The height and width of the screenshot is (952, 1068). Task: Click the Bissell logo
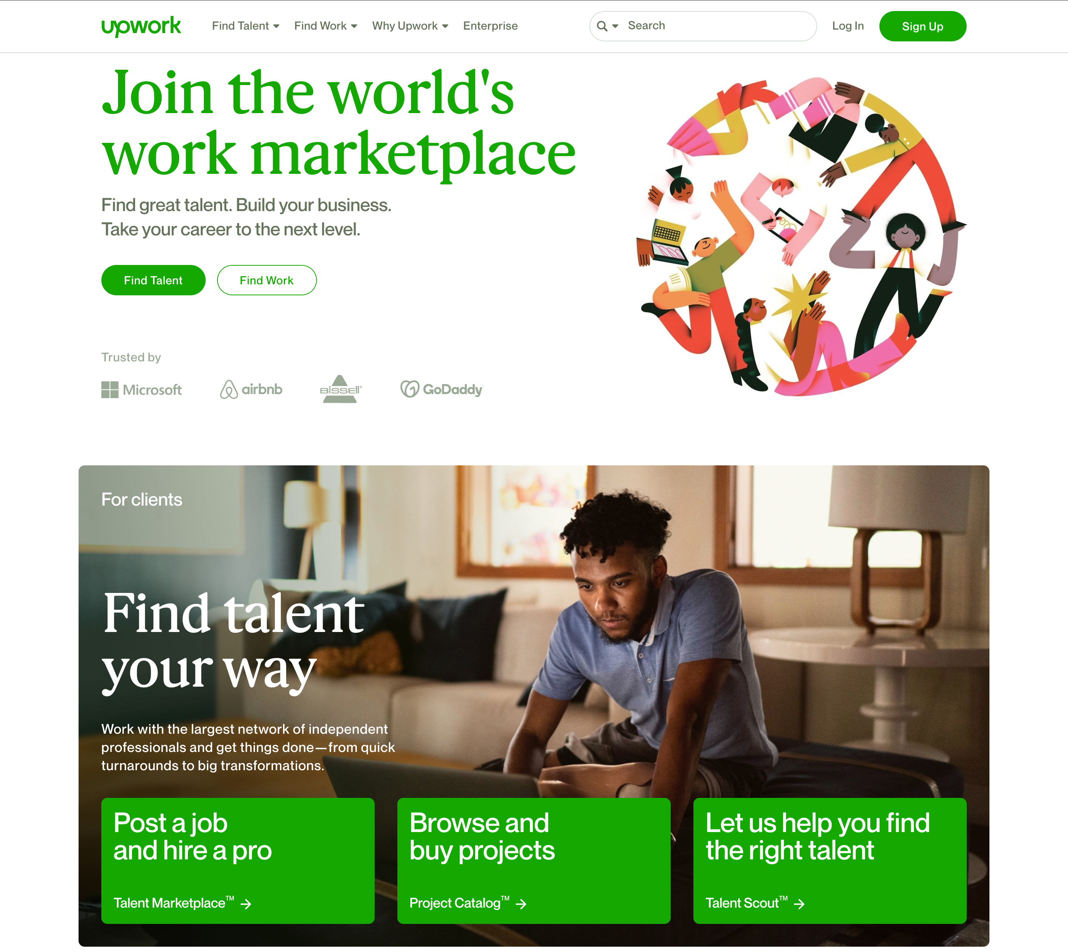340,389
